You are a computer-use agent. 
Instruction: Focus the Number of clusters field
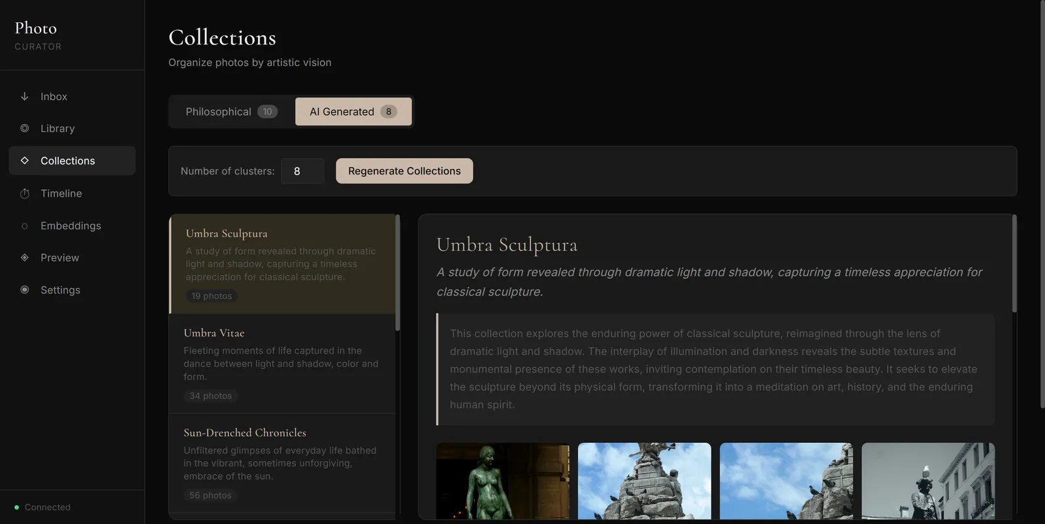(302, 171)
